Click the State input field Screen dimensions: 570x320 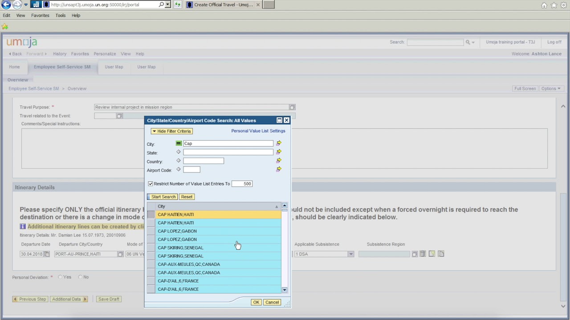point(228,152)
